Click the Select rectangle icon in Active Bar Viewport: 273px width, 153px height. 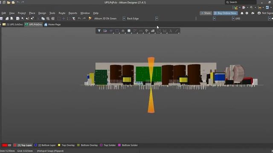tap(117, 31)
